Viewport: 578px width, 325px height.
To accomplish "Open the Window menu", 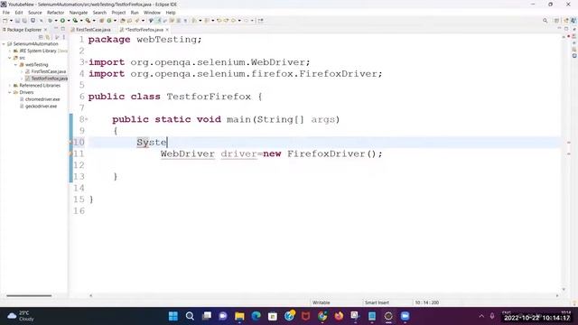I will tap(152, 13).
